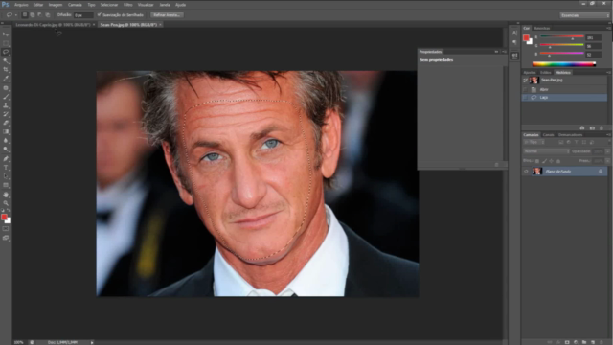
Task: Select the Horizontal Type tool
Action: 6,168
